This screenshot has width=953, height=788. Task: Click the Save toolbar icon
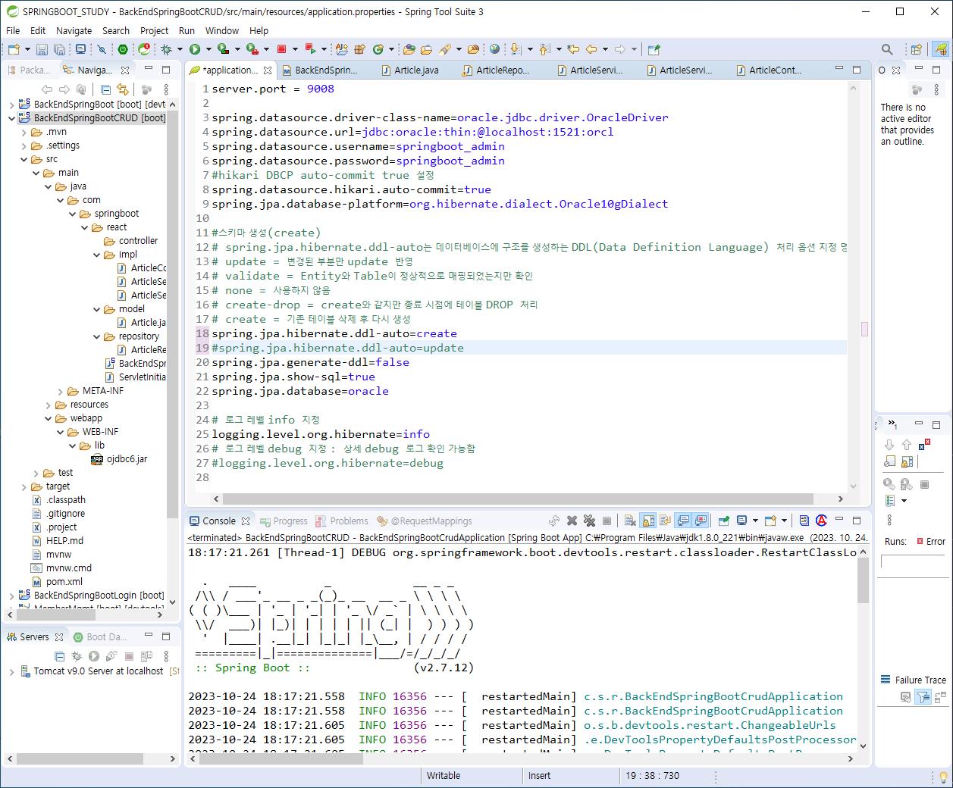click(42, 49)
